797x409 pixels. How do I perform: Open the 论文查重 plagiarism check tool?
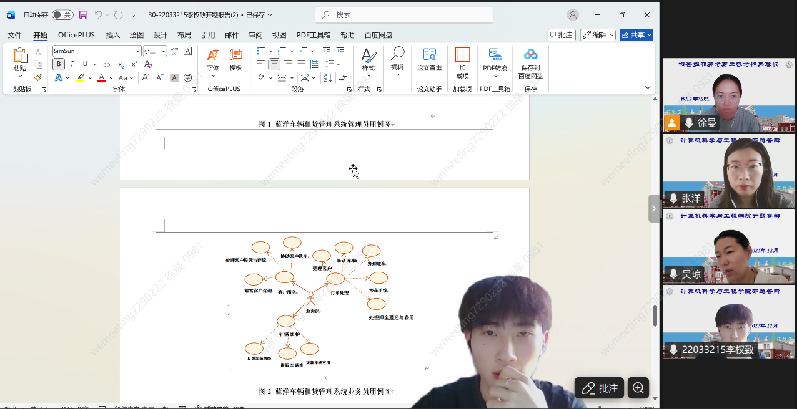429,59
